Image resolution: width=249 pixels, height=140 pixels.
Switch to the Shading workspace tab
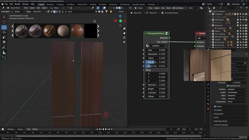pyautogui.click(x=93, y=4)
